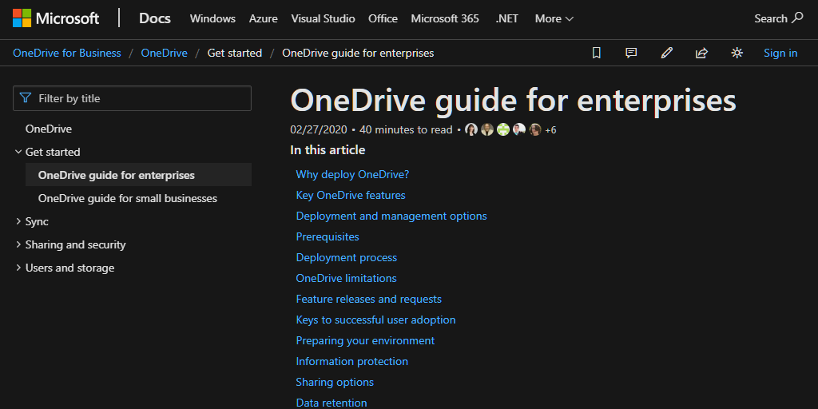Screen dimensions: 818x409
Task: Open the .NET menu item
Action: coord(507,19)
